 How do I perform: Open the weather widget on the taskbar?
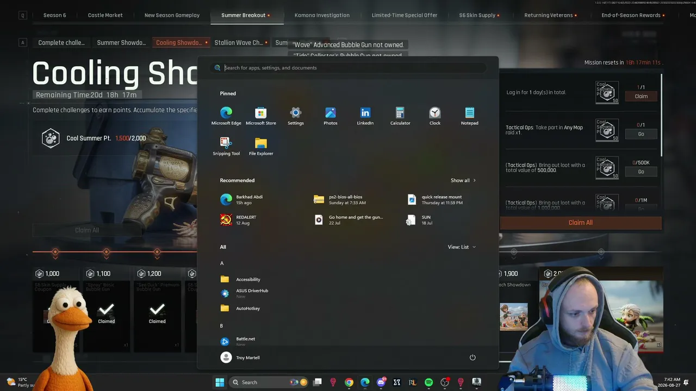20,382
